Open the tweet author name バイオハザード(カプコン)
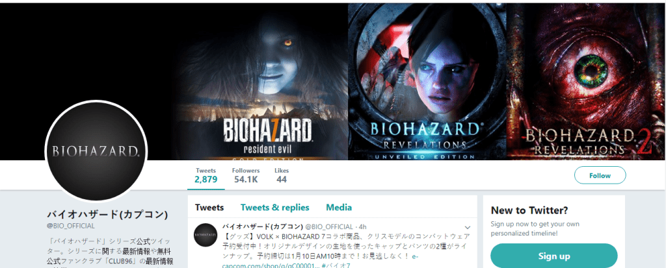 (x=263, y=226)
